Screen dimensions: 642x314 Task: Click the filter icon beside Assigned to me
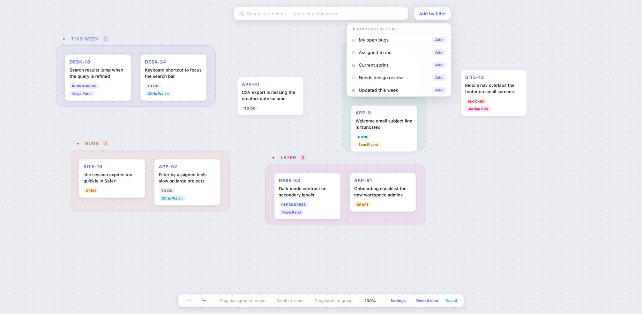coord(353,53)
